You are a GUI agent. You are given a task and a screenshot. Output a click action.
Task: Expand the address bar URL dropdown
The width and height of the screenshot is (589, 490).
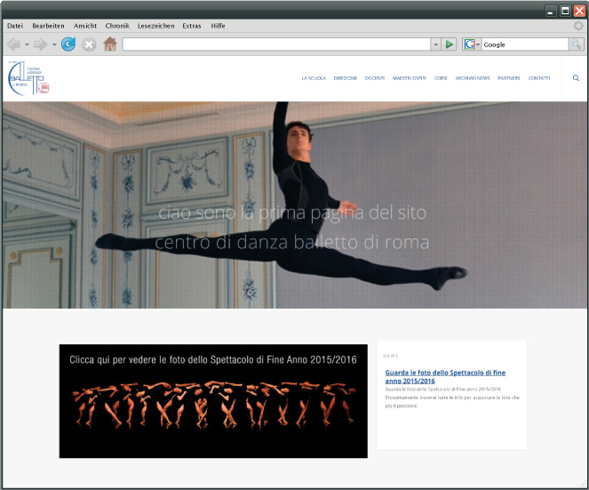click(x=435, y=44)
